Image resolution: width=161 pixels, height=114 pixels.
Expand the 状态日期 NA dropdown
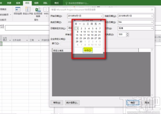(x=152, y=22)
